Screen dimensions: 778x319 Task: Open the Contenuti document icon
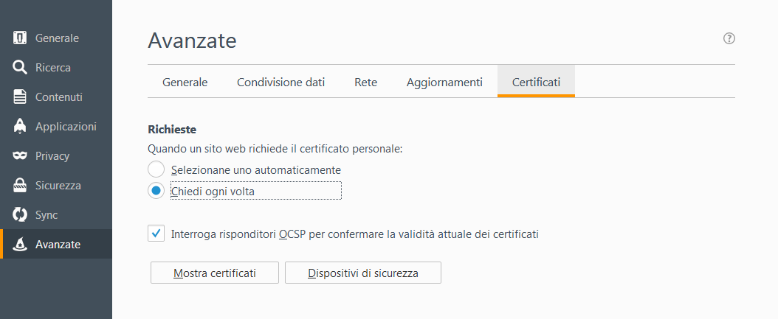[20, 97]
